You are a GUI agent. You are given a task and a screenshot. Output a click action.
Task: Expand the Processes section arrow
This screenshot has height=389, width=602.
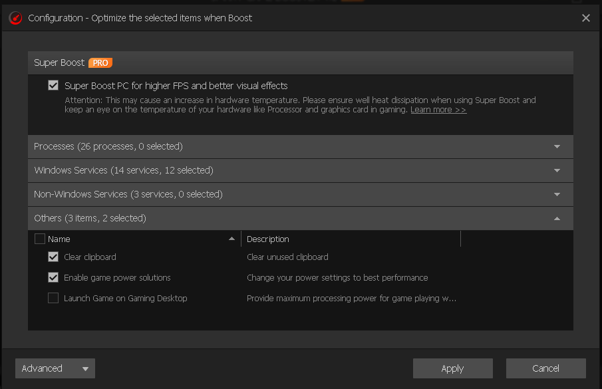(x=557, y=146)
